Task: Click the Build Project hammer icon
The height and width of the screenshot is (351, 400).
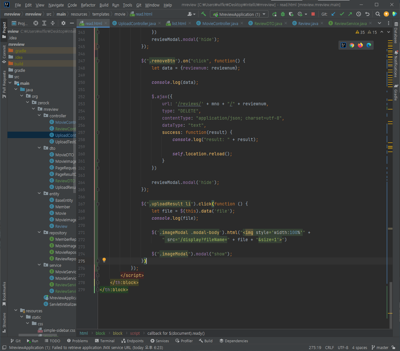Action: (203, 14)
